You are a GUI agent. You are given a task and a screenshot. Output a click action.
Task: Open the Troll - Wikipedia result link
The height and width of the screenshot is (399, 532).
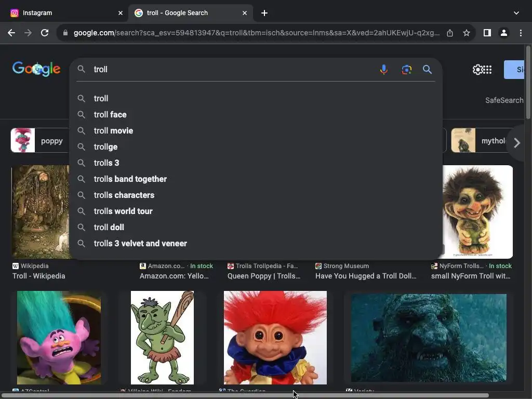tap(38, 276)
